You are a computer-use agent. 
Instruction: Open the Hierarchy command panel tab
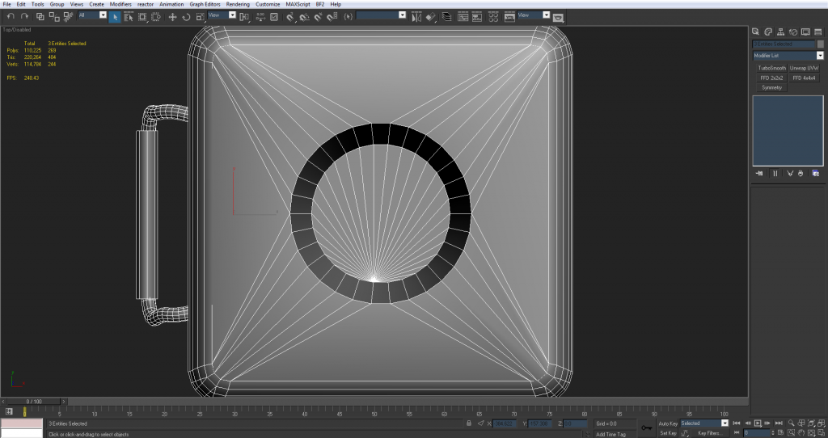click(x=779, y=31)
